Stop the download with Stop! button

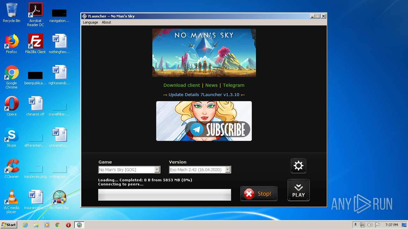tap(259, 194)
